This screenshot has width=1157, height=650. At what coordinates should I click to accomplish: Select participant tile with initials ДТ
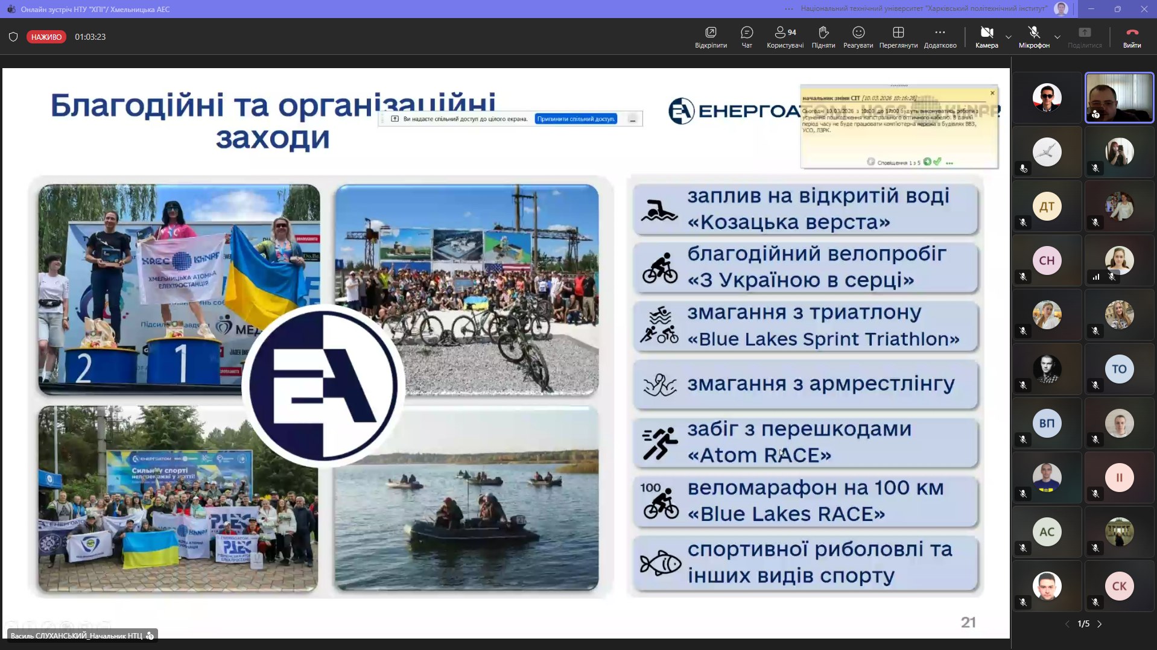1047,206
